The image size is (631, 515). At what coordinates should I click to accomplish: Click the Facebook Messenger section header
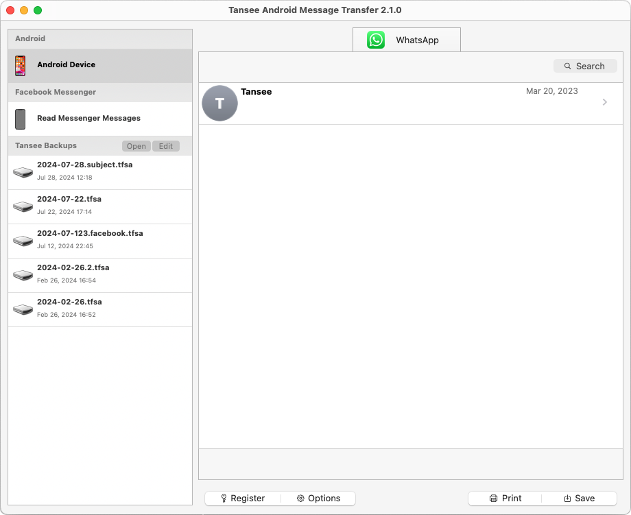[x=56, y=92]
